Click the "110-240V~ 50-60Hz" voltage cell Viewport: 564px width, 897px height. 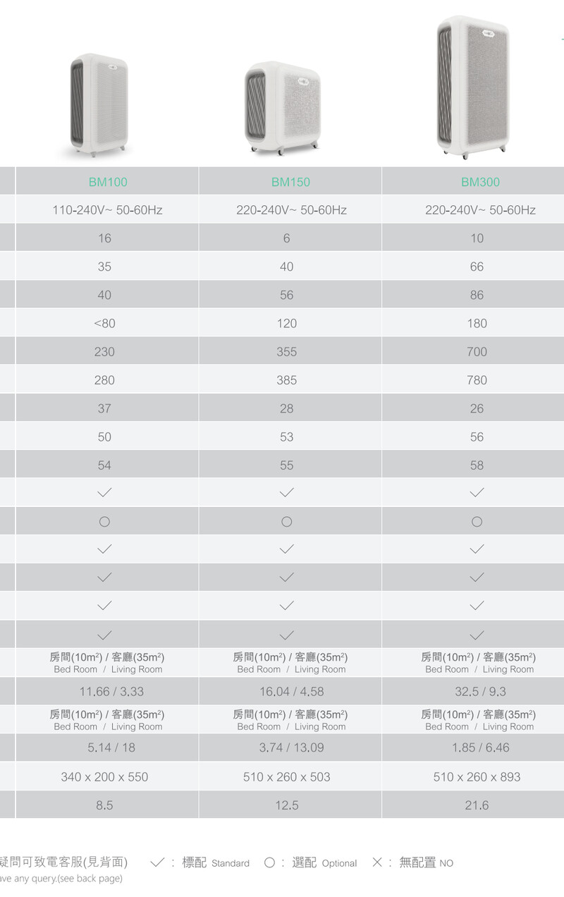(107, 210)
